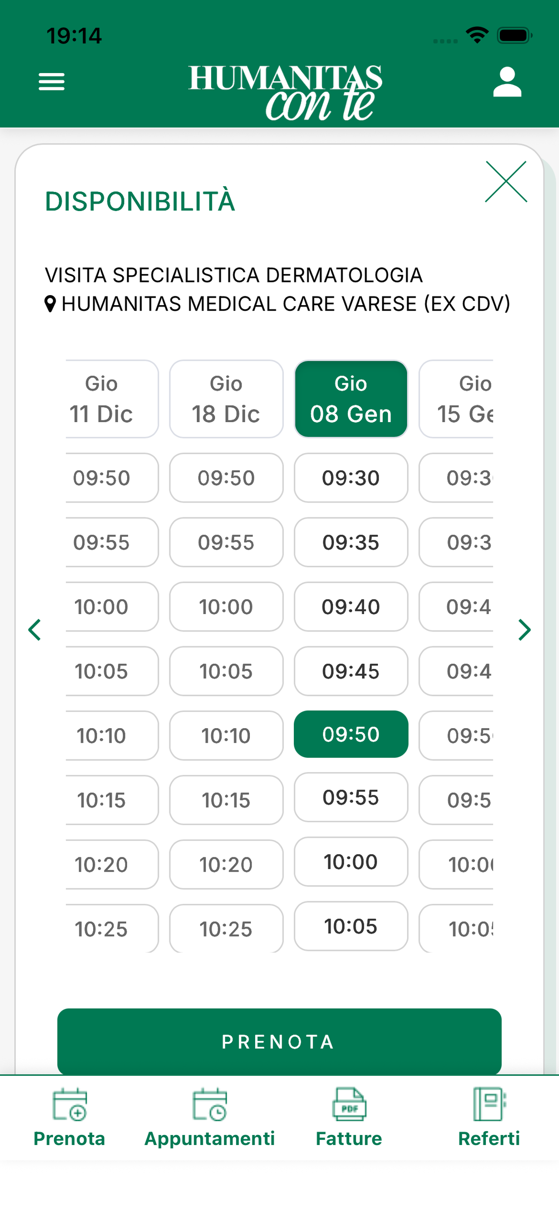Viewport: 559px width, 1209px height.
Task: Pick 10:15 slot under Gio 11 Dic
Action: pyautogui.click(x=112, y=800)
